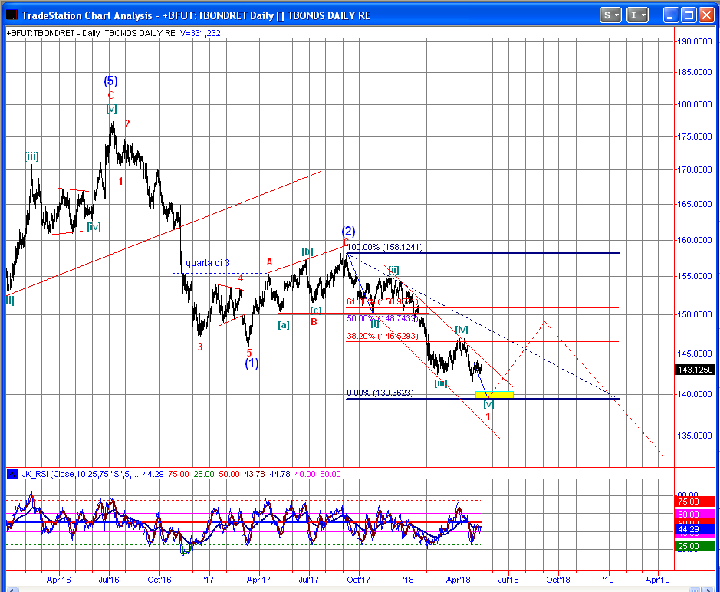Click the '38.20% (146.5293)' Fibonacci label
720x592 pixels.
[383, 336]
